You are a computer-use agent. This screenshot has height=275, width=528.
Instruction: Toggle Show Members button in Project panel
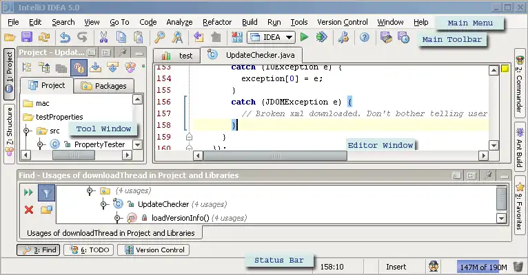click(78, 67)
